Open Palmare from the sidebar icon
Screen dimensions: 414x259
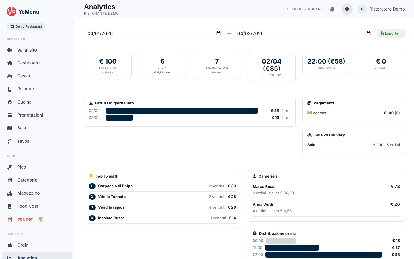click(10, 89)
